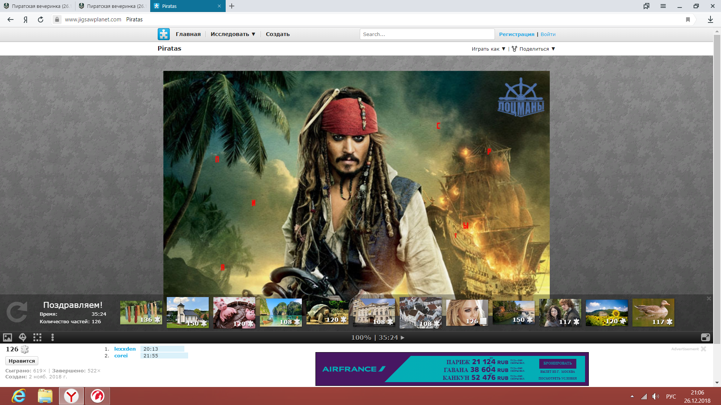The image size is (721, 405).
Task: Click the arrange pieces grid icon
Action: [37, 337]
